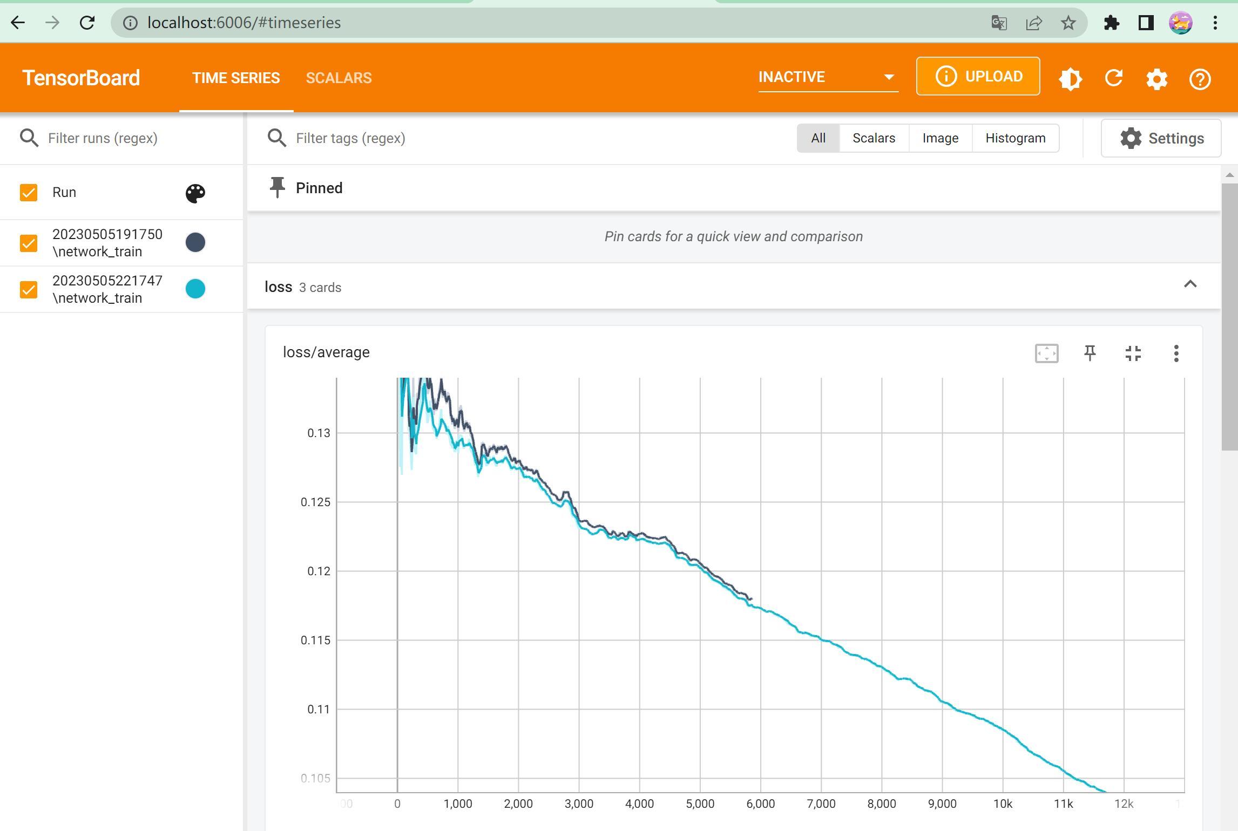Open TensorBoard gear settings in header
The width and height of the screenshot is (1238, 831).
1156,79
